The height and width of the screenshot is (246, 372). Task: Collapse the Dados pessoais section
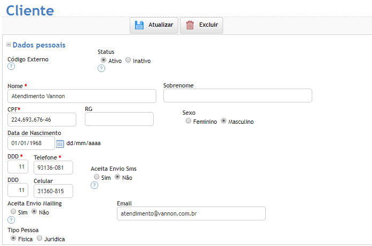(x=9, y=44)
